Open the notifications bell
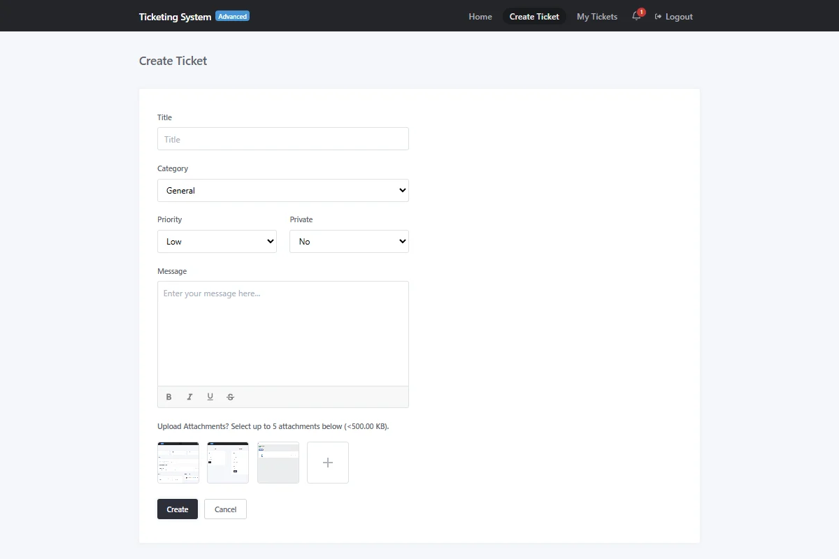The image size is (839, 559). point(637,16)
